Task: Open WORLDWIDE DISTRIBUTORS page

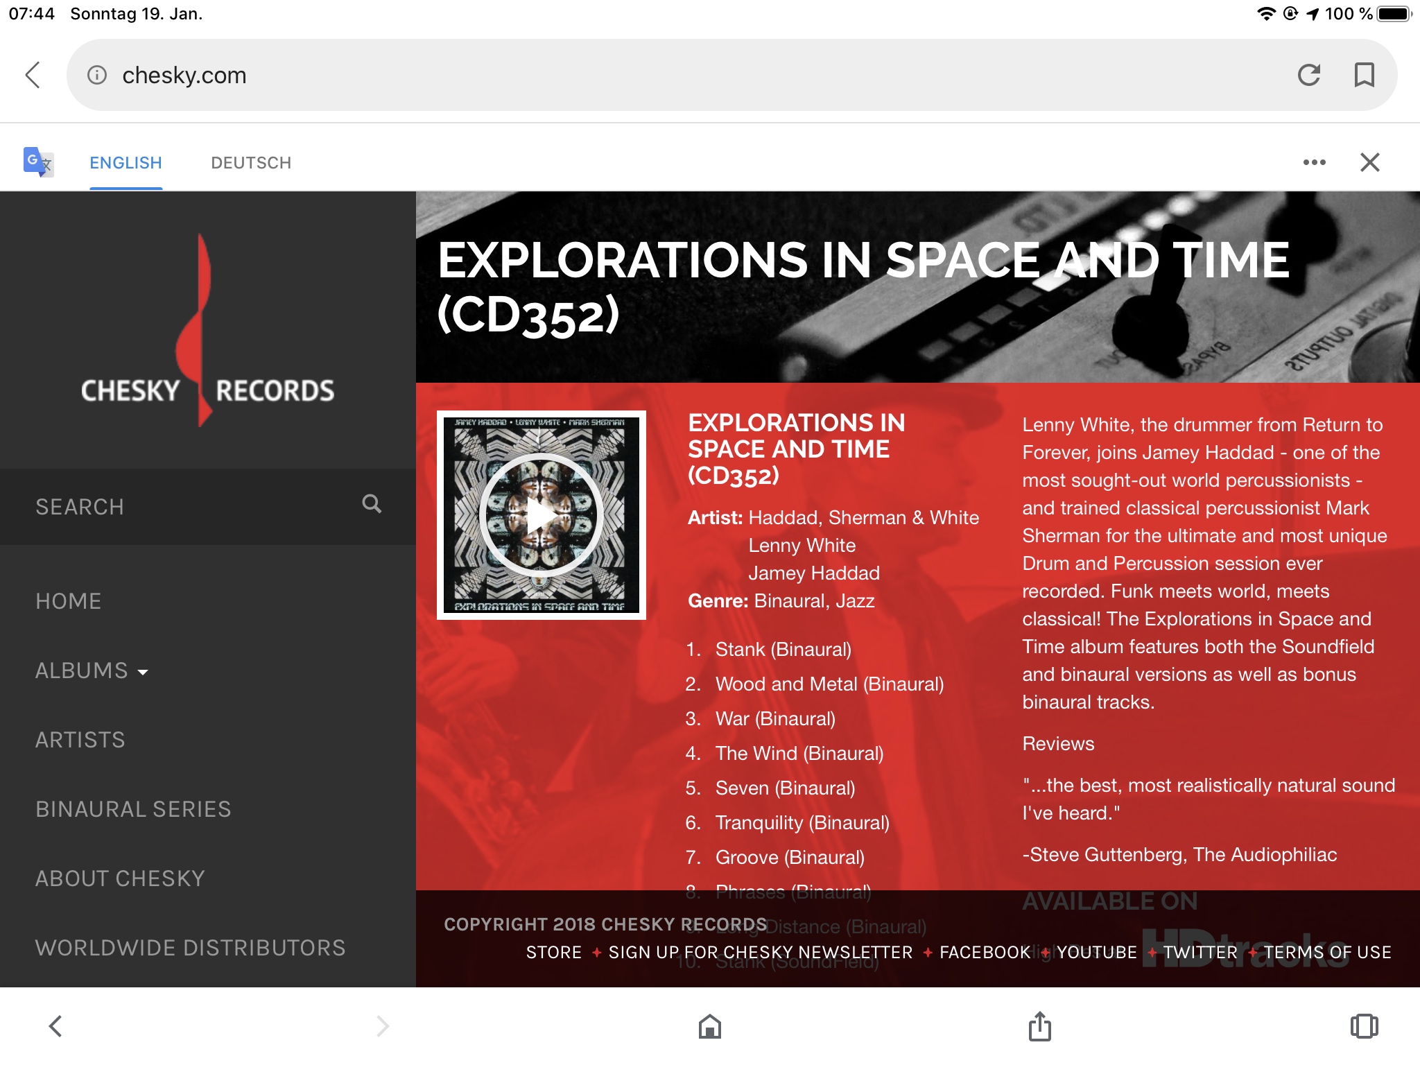Action: tap(191, 948)
